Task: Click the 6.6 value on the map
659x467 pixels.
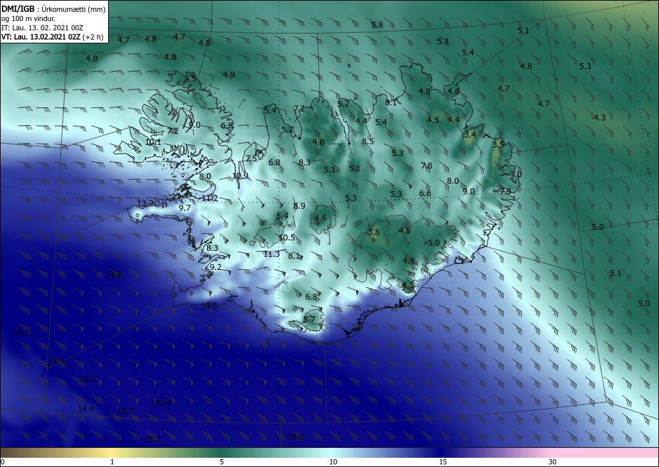Action: click(x=425, y=194)
